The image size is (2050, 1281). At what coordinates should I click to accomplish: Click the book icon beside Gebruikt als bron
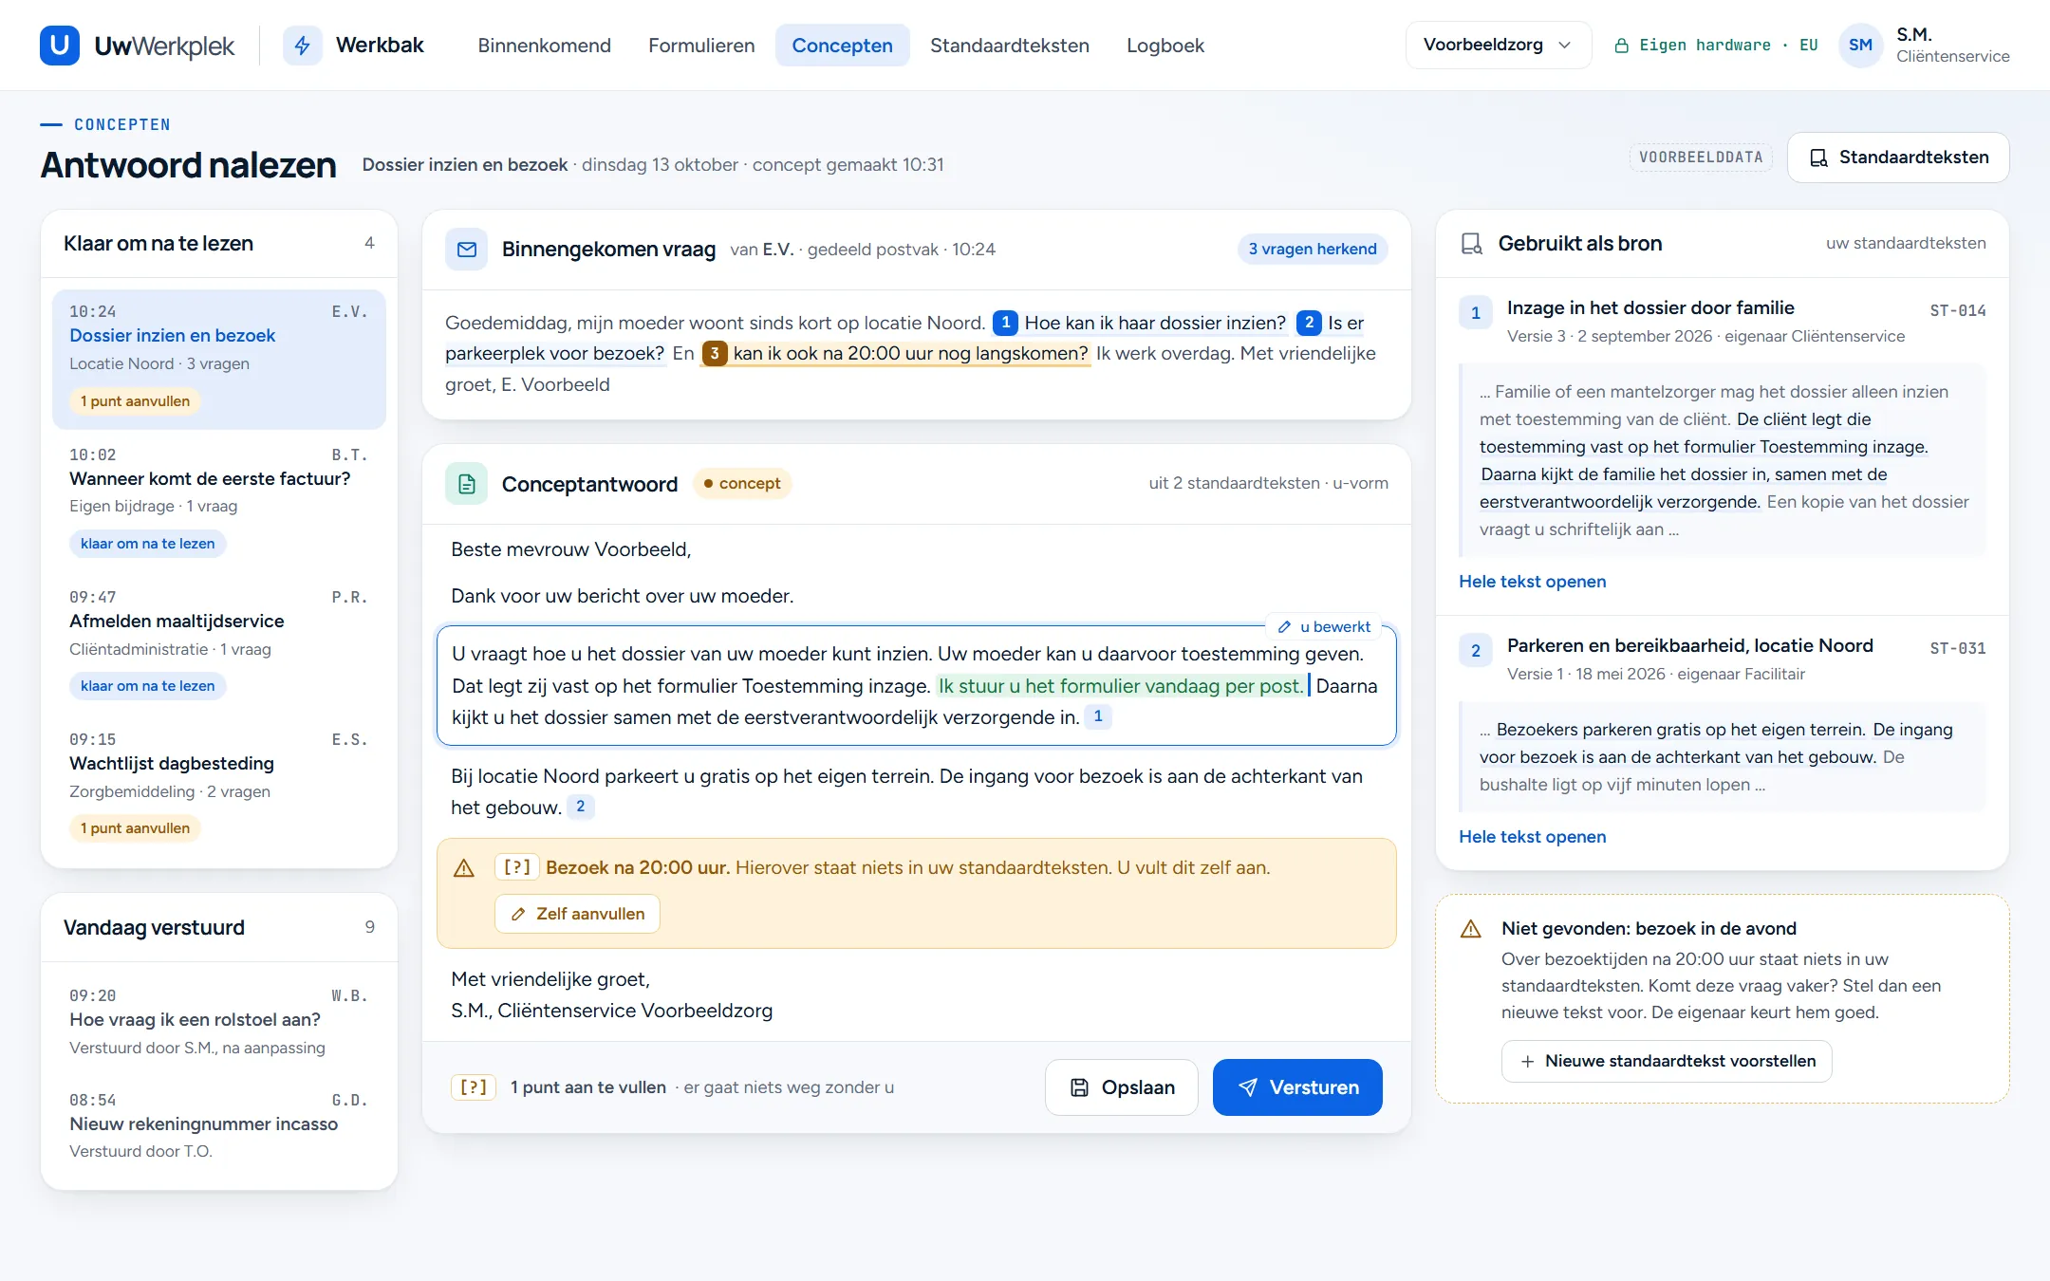click(1471, 244)
